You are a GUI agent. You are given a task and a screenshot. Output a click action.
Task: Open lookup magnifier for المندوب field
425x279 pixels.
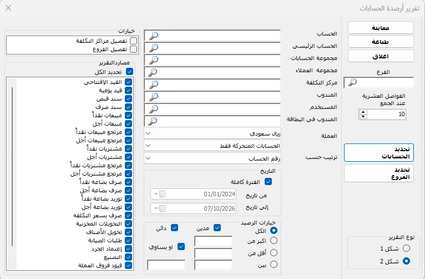(x=154, y=97)
